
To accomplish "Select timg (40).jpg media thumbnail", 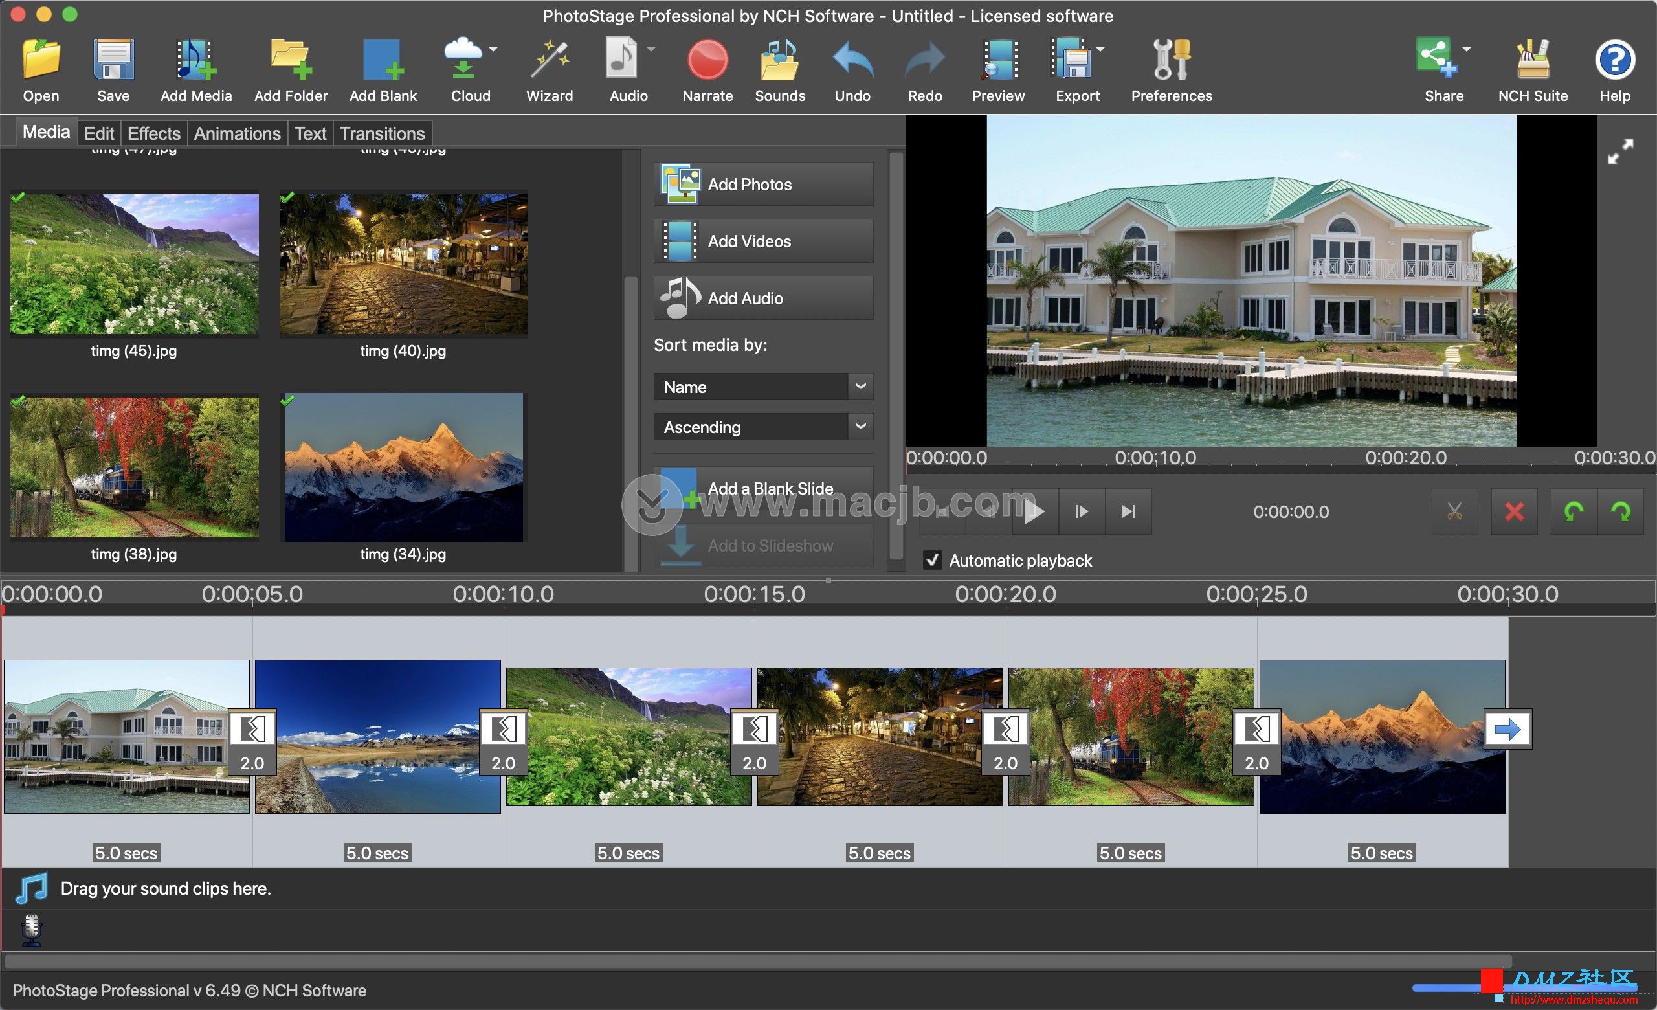I will click(x=403, y=264).
